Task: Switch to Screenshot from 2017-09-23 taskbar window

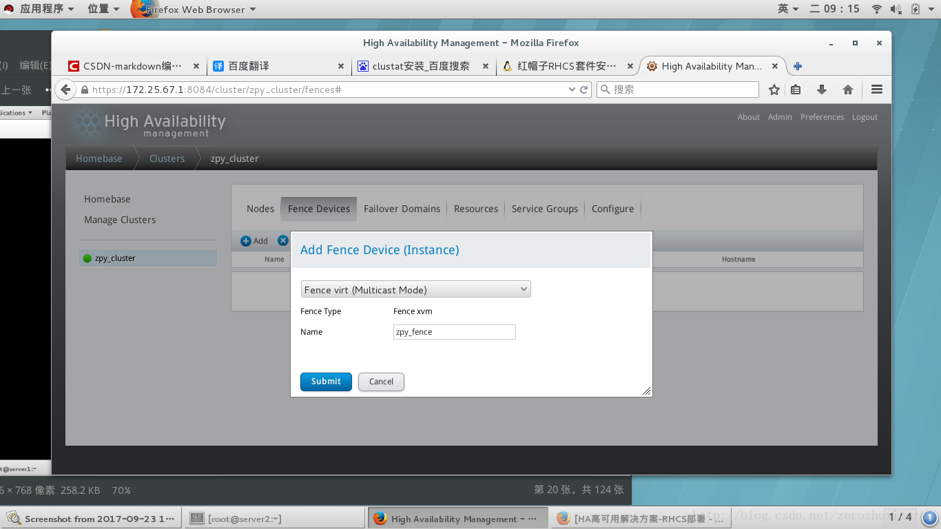Action: click(92, 519)
